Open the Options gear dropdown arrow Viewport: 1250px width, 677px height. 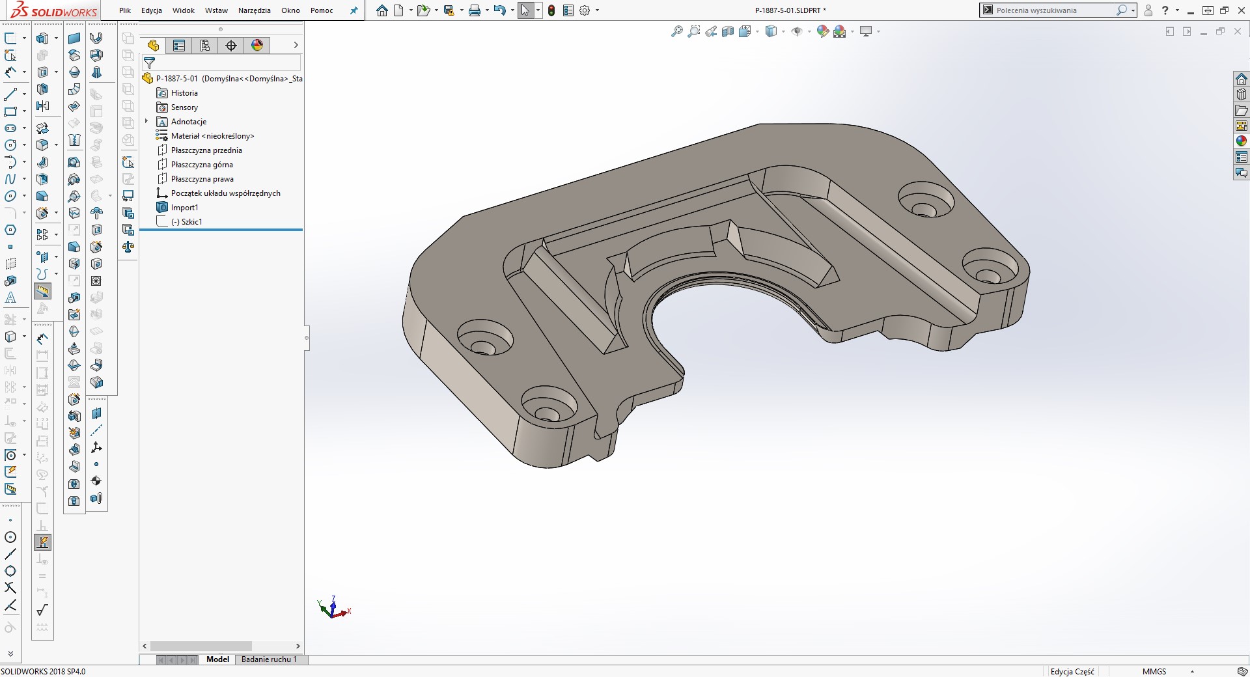[x=597, y=10]
